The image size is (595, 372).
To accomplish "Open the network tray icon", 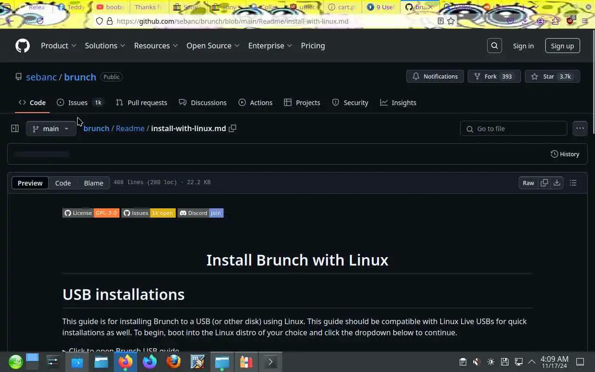I will pyautogui.click(x=519, y=362).
